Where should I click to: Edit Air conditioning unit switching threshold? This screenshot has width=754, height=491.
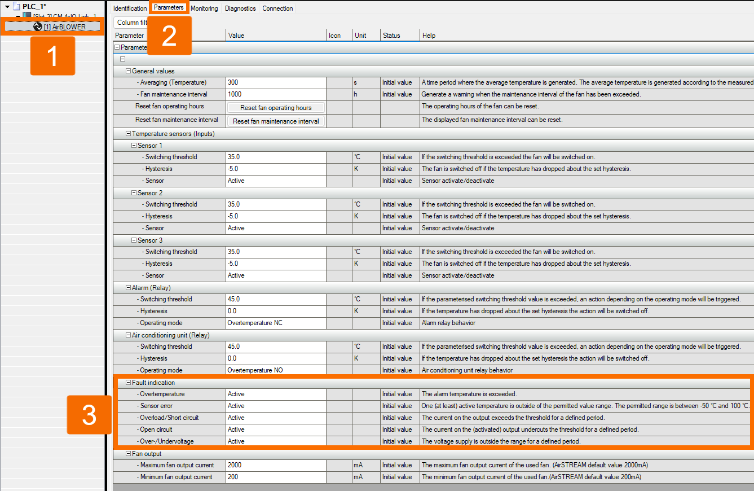(x=276, y=347)
